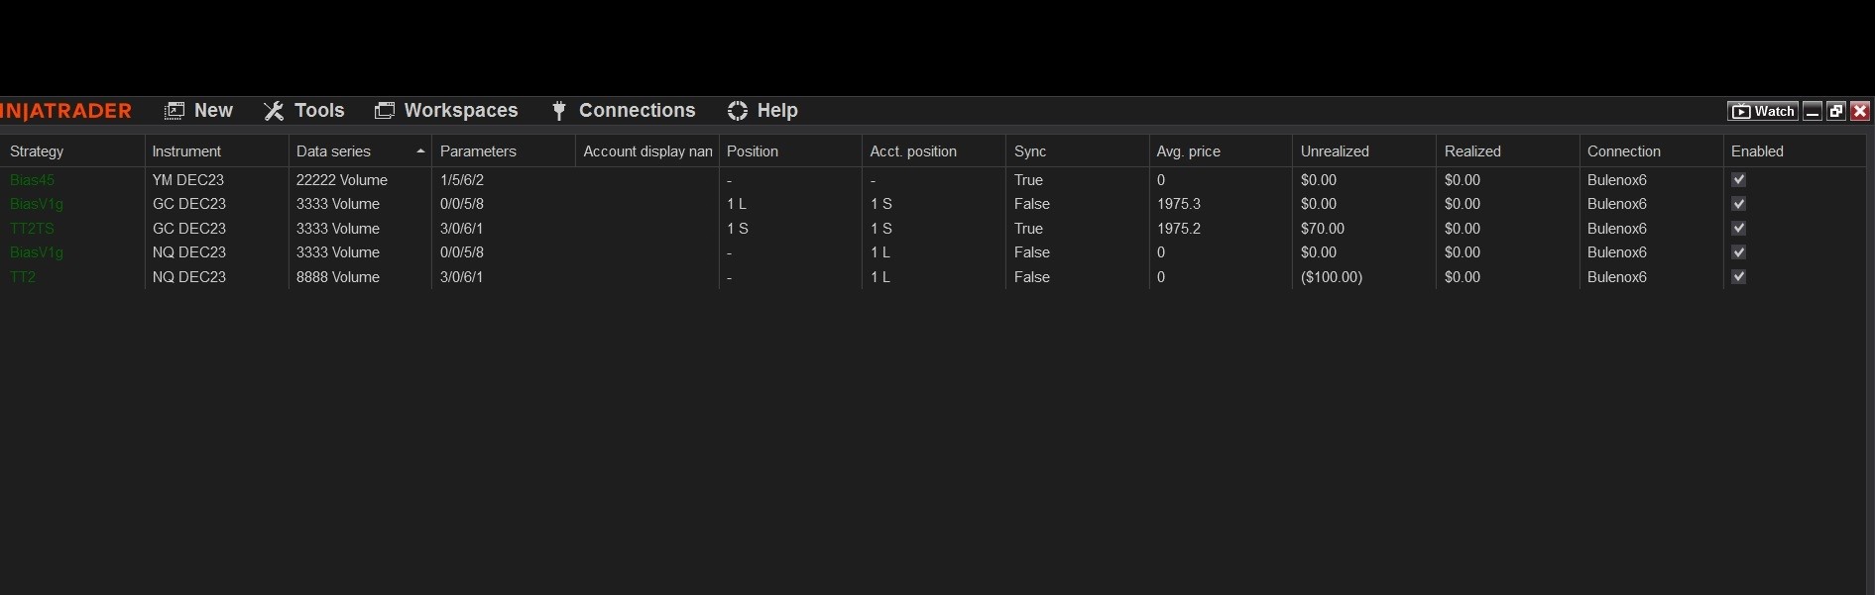Click the Tools wrench icon
The image size is (1875, 595).
(x=274, y=111)
